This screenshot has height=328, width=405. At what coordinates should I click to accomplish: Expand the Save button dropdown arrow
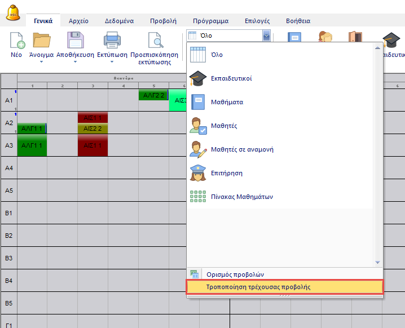pos(75,62)
